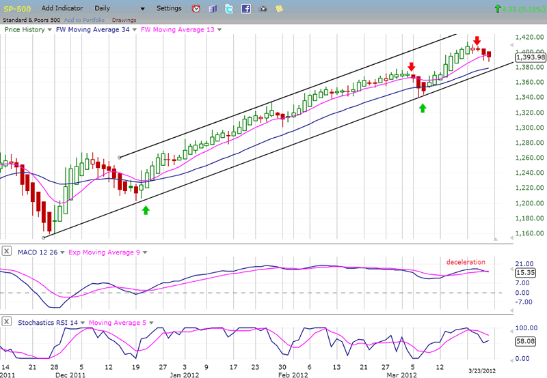Close the Stochastics RSI panel
547x378 pixels.
point(6,322)
